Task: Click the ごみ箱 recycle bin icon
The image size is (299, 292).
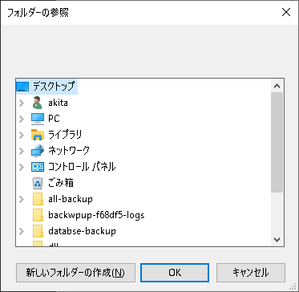Action: 38,183
